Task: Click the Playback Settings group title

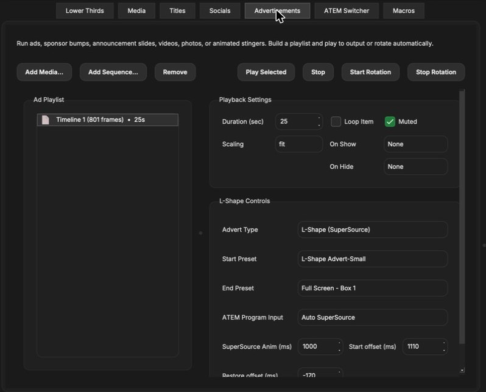Action: pyautogui.click(x=245, y=100)
